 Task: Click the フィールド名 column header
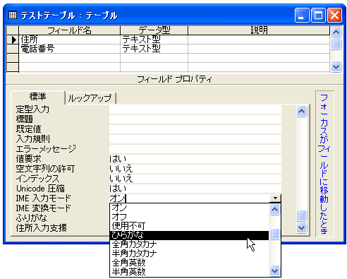(x=69, y=30)
